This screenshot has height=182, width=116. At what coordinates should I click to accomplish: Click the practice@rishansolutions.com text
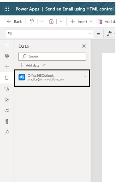[46, 80]
